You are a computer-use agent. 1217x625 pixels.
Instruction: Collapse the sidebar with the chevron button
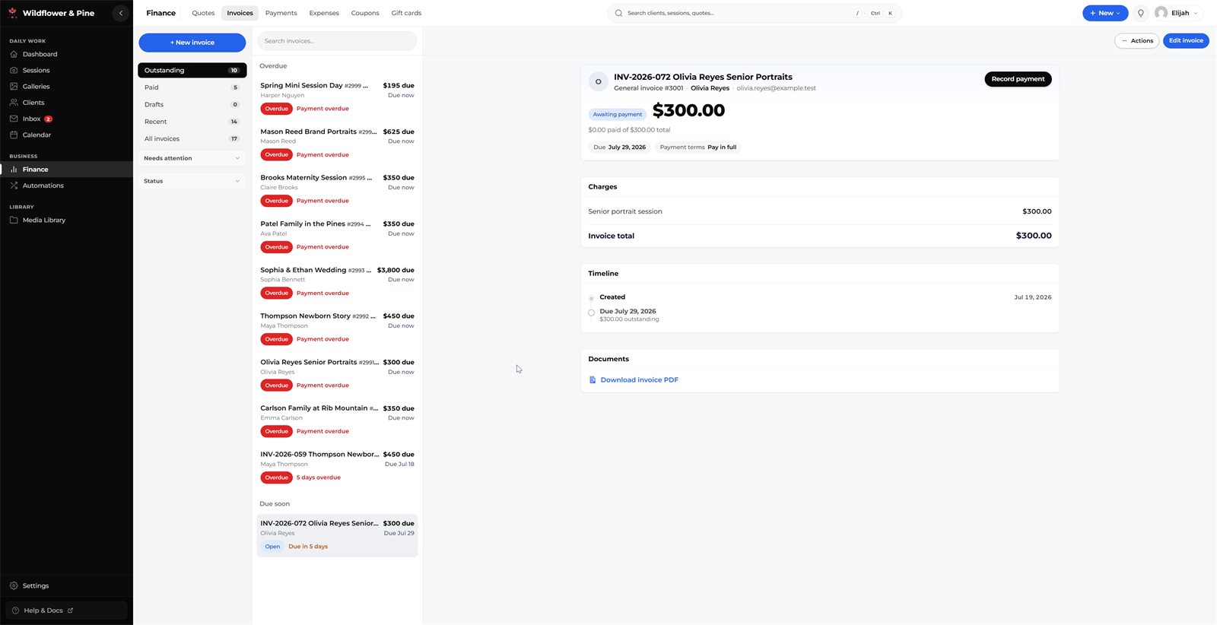(120, 13)
